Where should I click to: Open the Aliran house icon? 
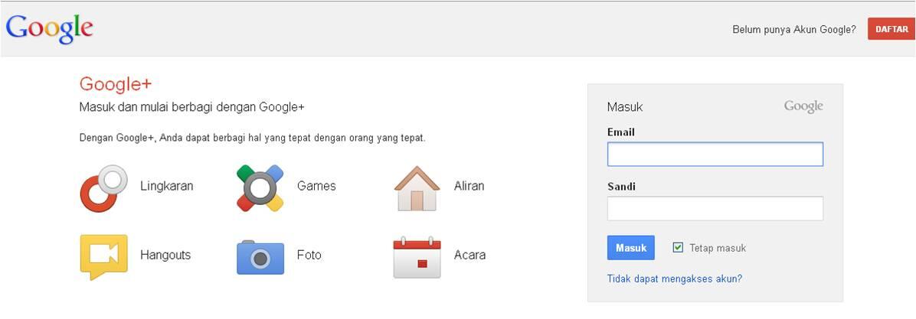(x=417, y=187)
